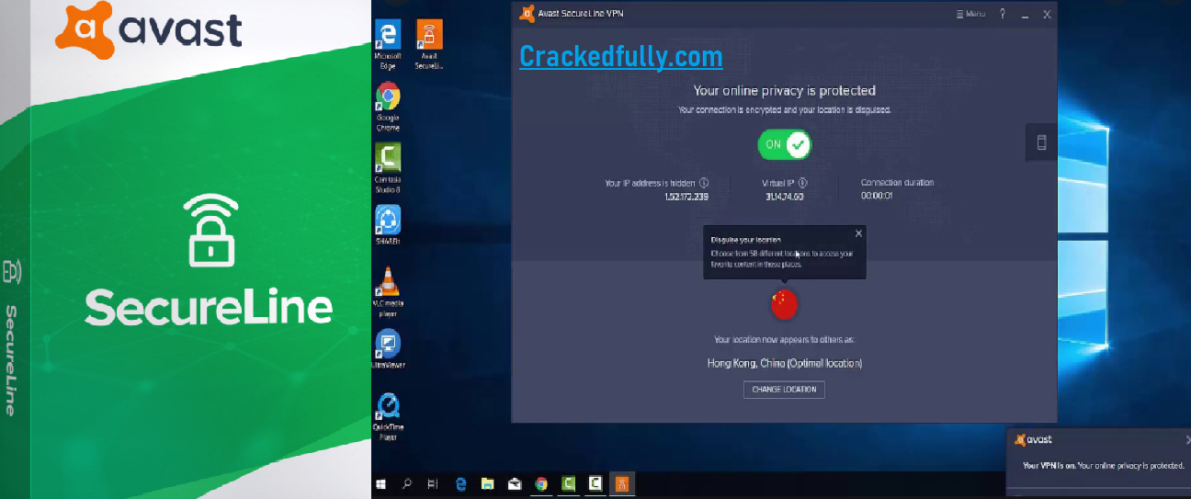Click the China flag location icon
This screenshot has width=1191, height=499.
click(784, 303)
